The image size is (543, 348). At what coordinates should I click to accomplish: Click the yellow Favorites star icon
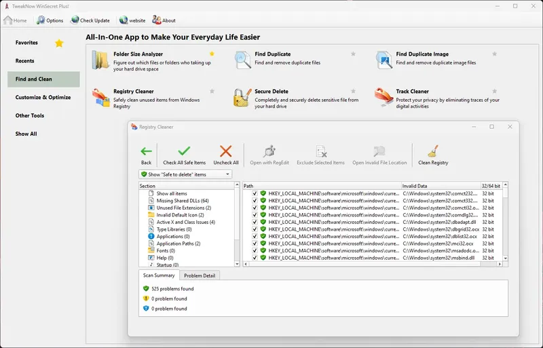click(x=59, y=43)
